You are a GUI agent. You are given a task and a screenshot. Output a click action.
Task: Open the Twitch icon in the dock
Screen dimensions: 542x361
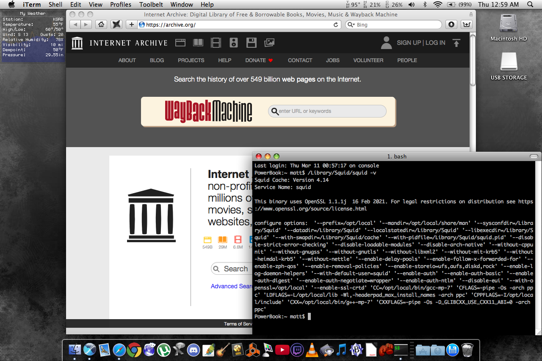coord(297,350)
